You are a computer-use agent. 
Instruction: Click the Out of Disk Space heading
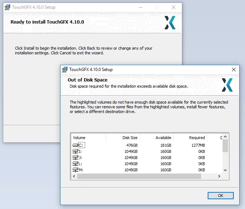(x=87, y=80)
